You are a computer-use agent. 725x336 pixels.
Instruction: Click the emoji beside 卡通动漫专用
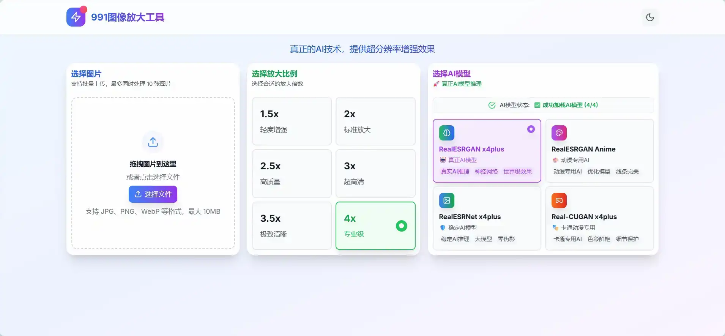coord(555,228)
